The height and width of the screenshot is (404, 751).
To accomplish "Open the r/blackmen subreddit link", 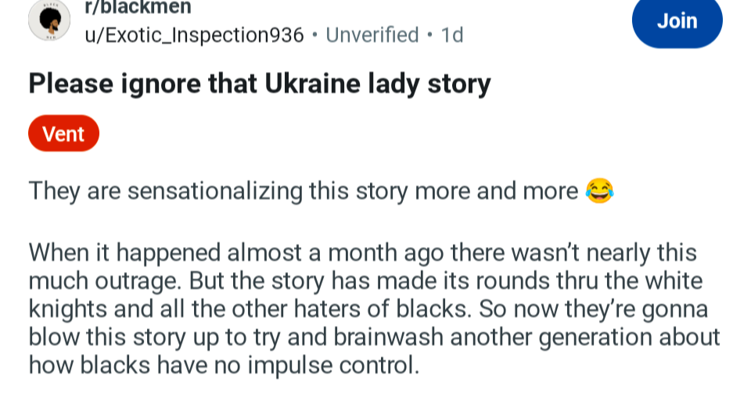I will 138,8.
